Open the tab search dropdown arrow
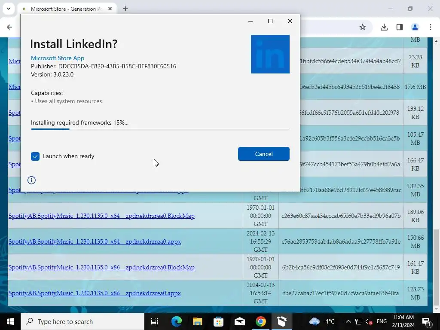Image resolution: width=440 pixels, height=330 pixels. click(x=9, y=9)
